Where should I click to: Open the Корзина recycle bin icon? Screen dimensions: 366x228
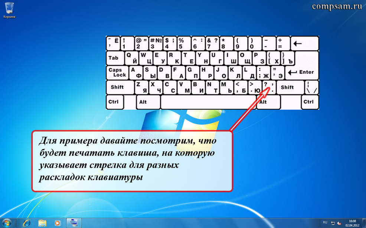click(x=9, y=10)
